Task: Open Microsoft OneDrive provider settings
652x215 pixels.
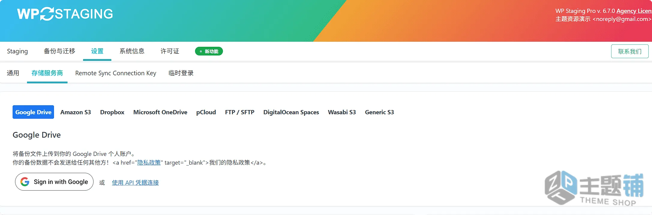Action: click(160, 112)
